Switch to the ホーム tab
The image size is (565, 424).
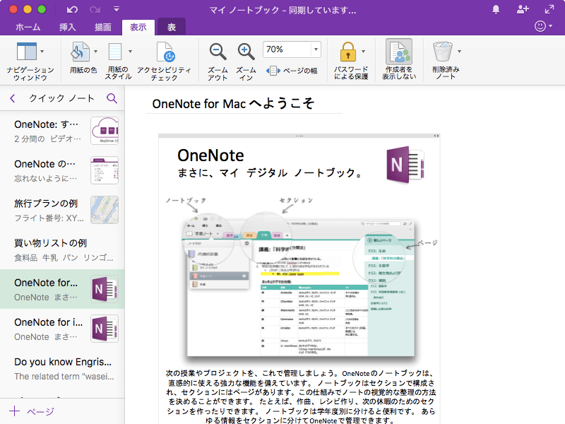tap(28, 27)
